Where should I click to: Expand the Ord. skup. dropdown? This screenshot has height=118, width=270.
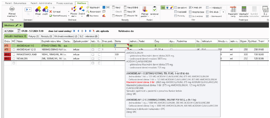point(223,12)
